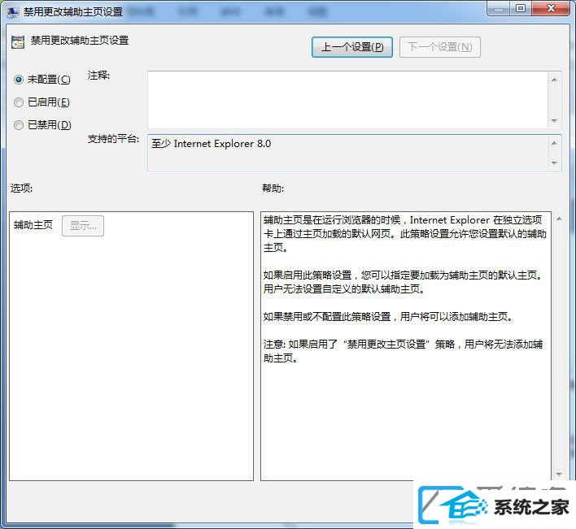This screenshot has height=529, width=576.
Task: Click the 上一个设置(P) button
Action: 352,47
